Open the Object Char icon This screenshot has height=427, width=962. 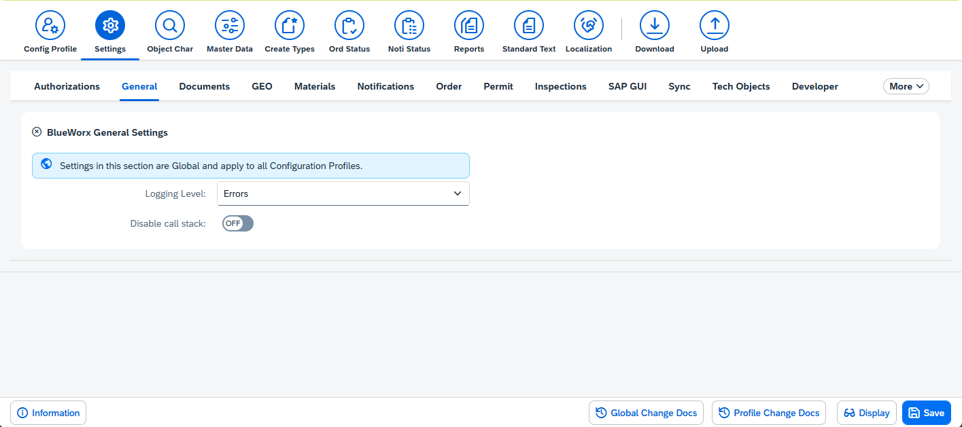click(170, 26)
